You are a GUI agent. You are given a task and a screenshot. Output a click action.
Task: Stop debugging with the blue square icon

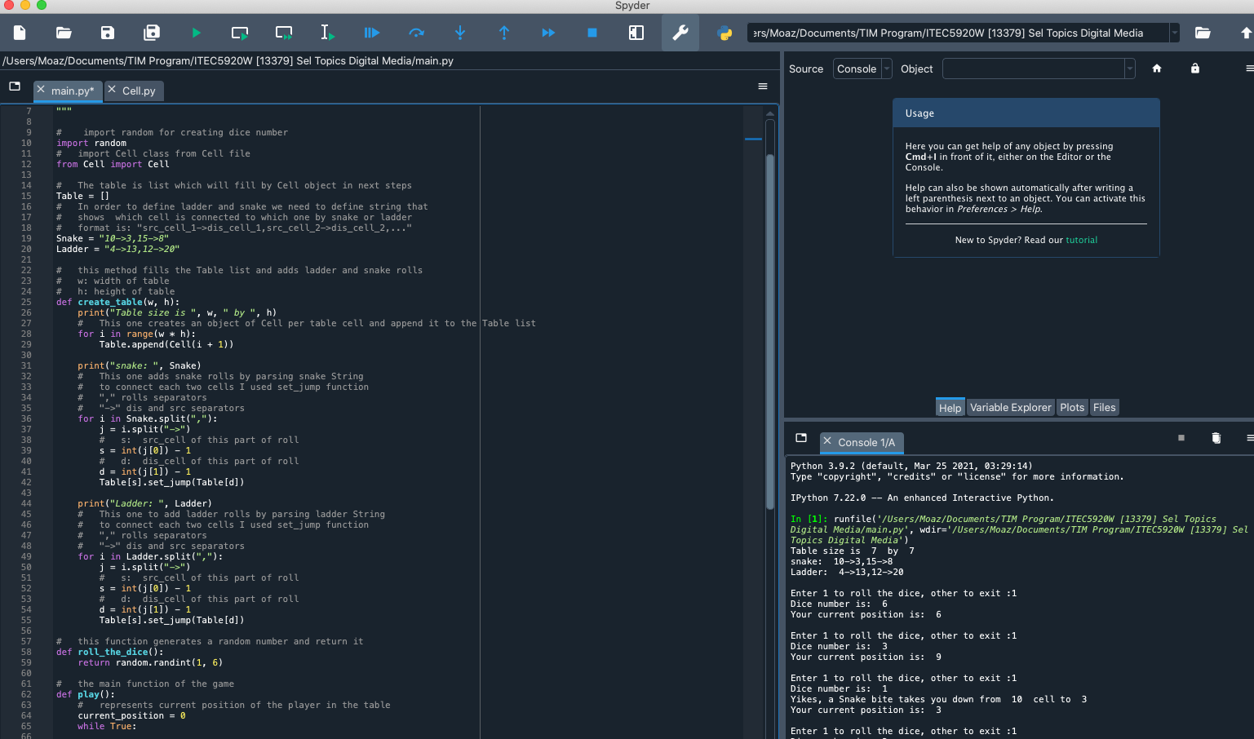point(592,33)
